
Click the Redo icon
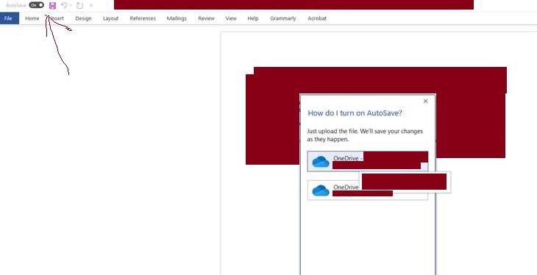pos(79,5)
